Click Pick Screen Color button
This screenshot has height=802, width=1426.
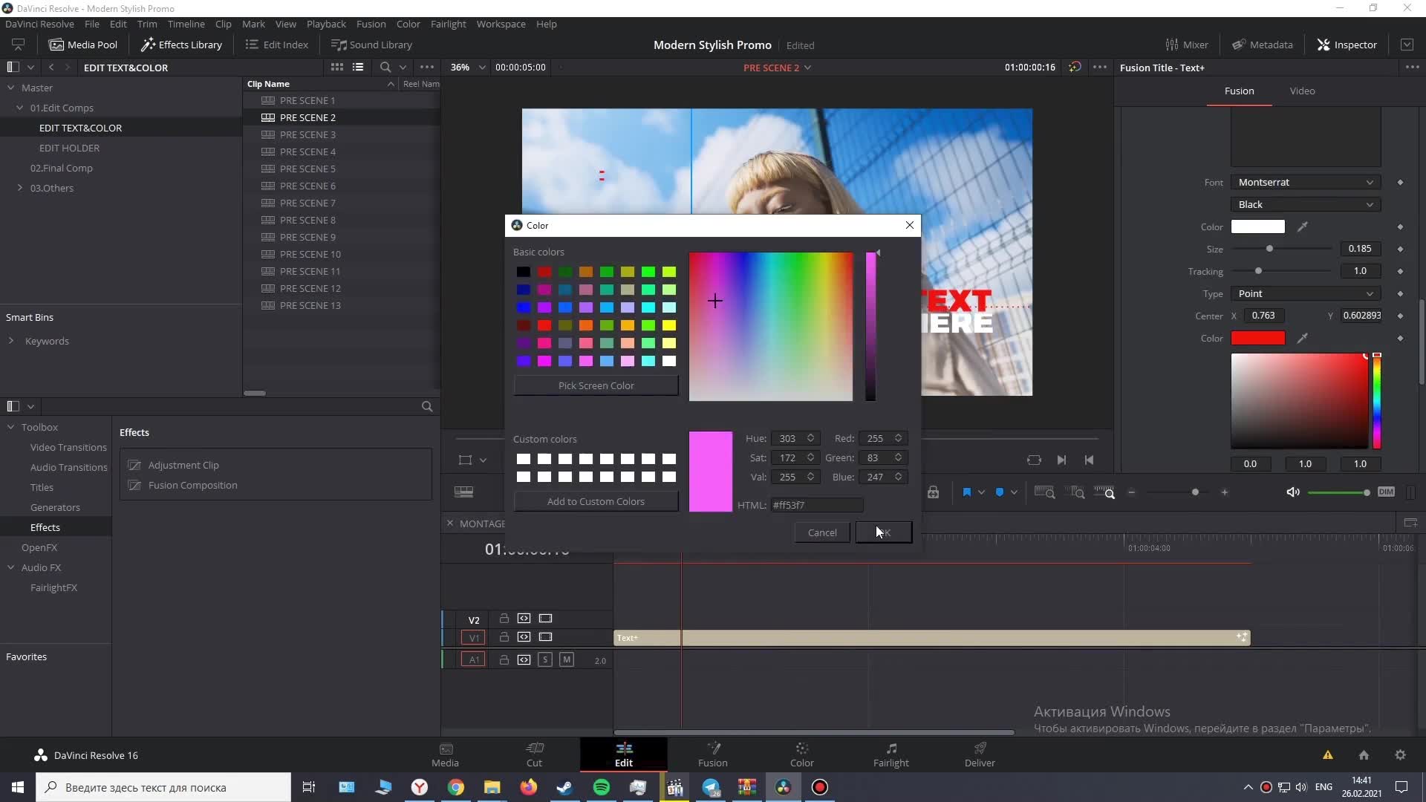596,385
